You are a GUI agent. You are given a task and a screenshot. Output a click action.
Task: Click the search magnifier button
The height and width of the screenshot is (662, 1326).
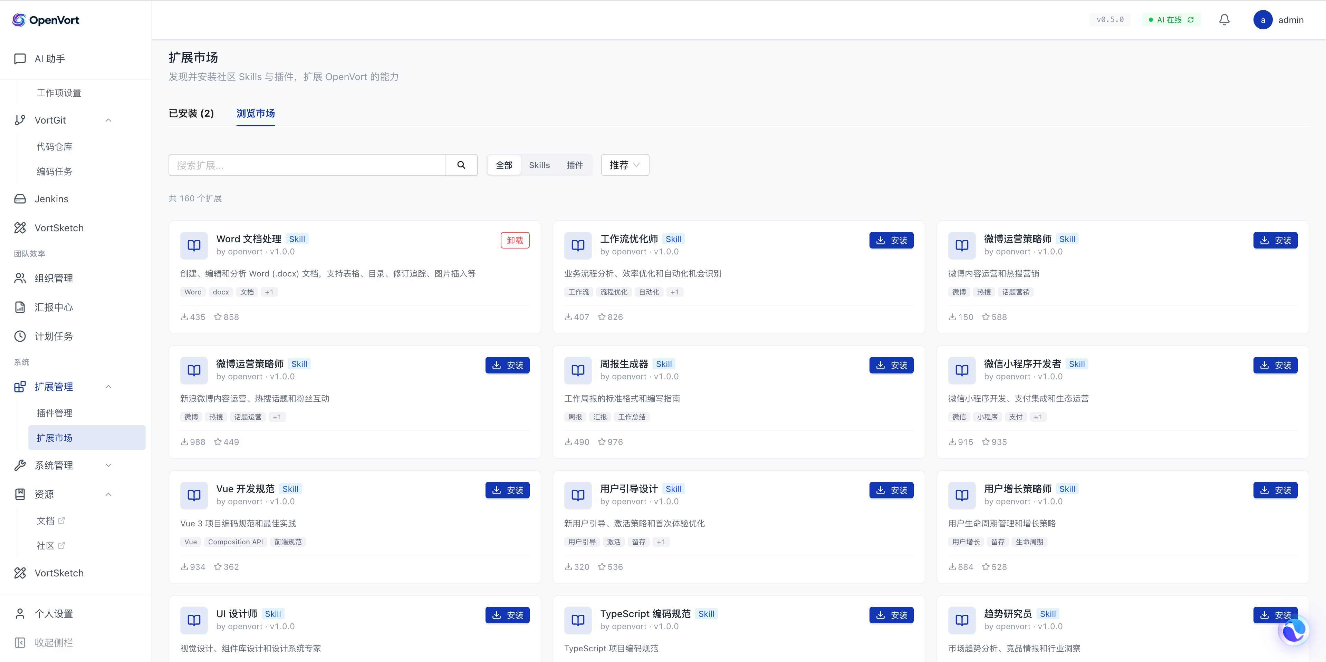(461, 165)
